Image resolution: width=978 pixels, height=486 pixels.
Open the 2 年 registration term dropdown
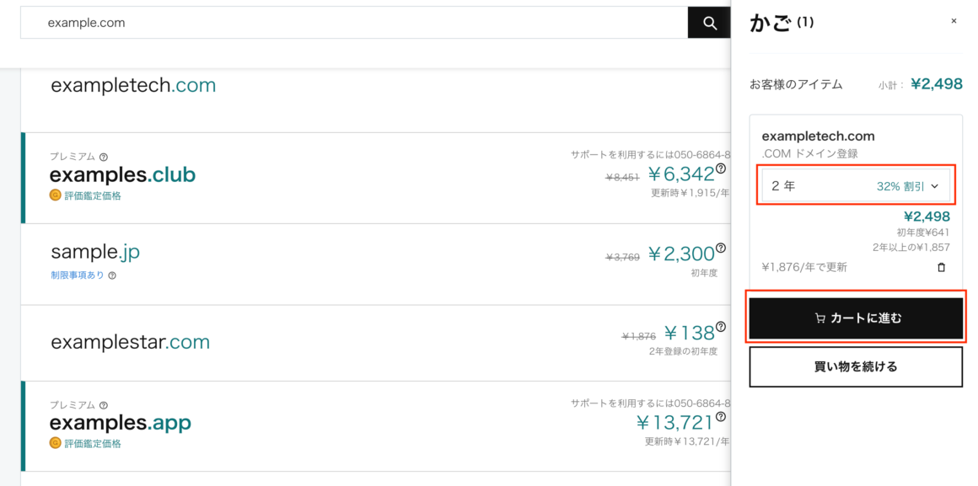click(856, 185)
